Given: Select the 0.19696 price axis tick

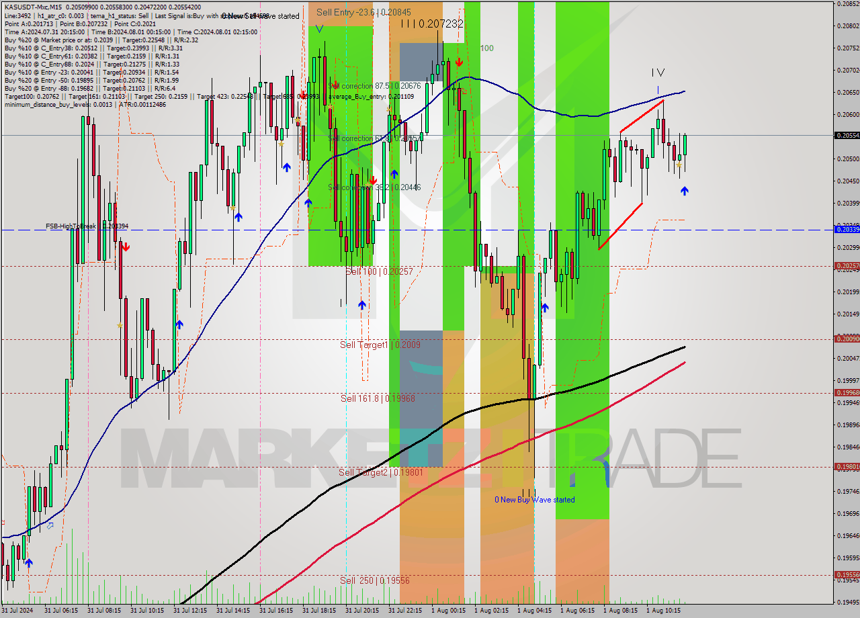Looking at the screenshot, I should click(847, 513).
